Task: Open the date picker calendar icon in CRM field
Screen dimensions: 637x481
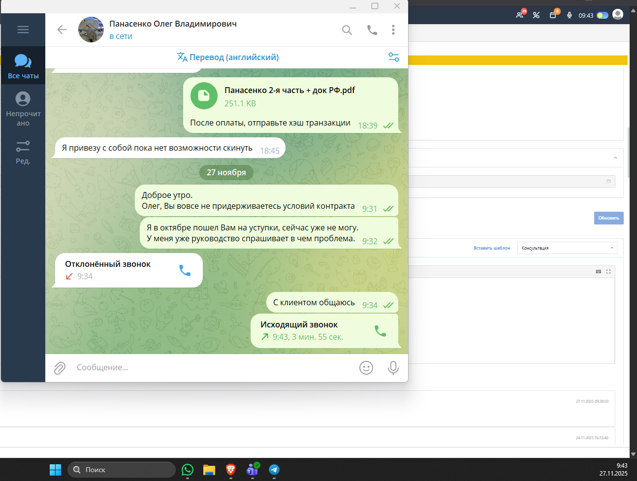Action: (608, 182)
